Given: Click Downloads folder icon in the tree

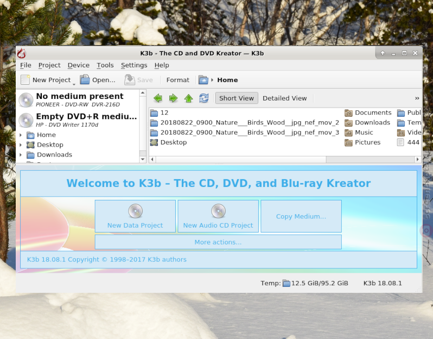Looking at the screenshot, I should coord(30,155).
